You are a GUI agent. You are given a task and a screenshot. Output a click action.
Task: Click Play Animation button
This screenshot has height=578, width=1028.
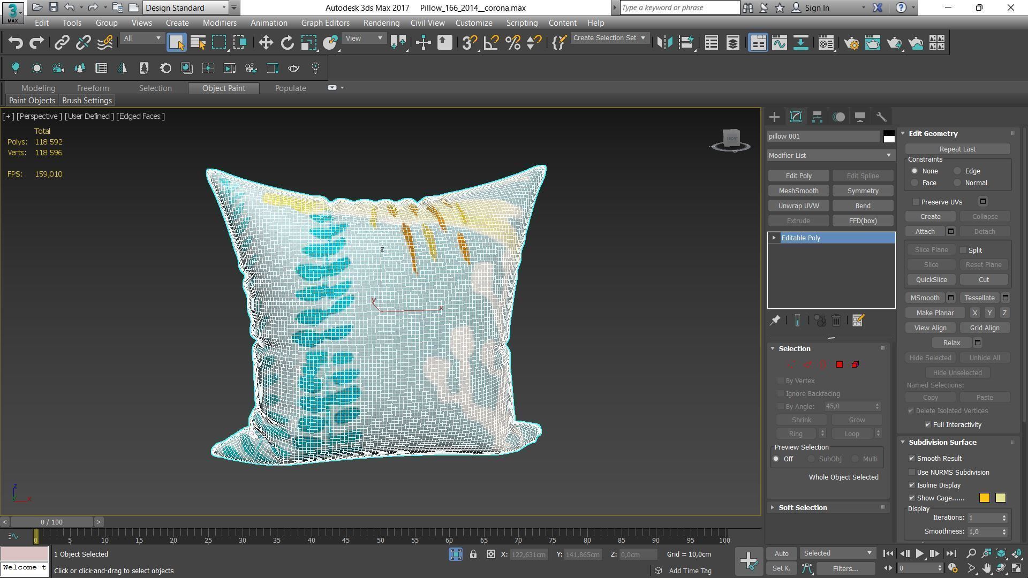point(919,554)
